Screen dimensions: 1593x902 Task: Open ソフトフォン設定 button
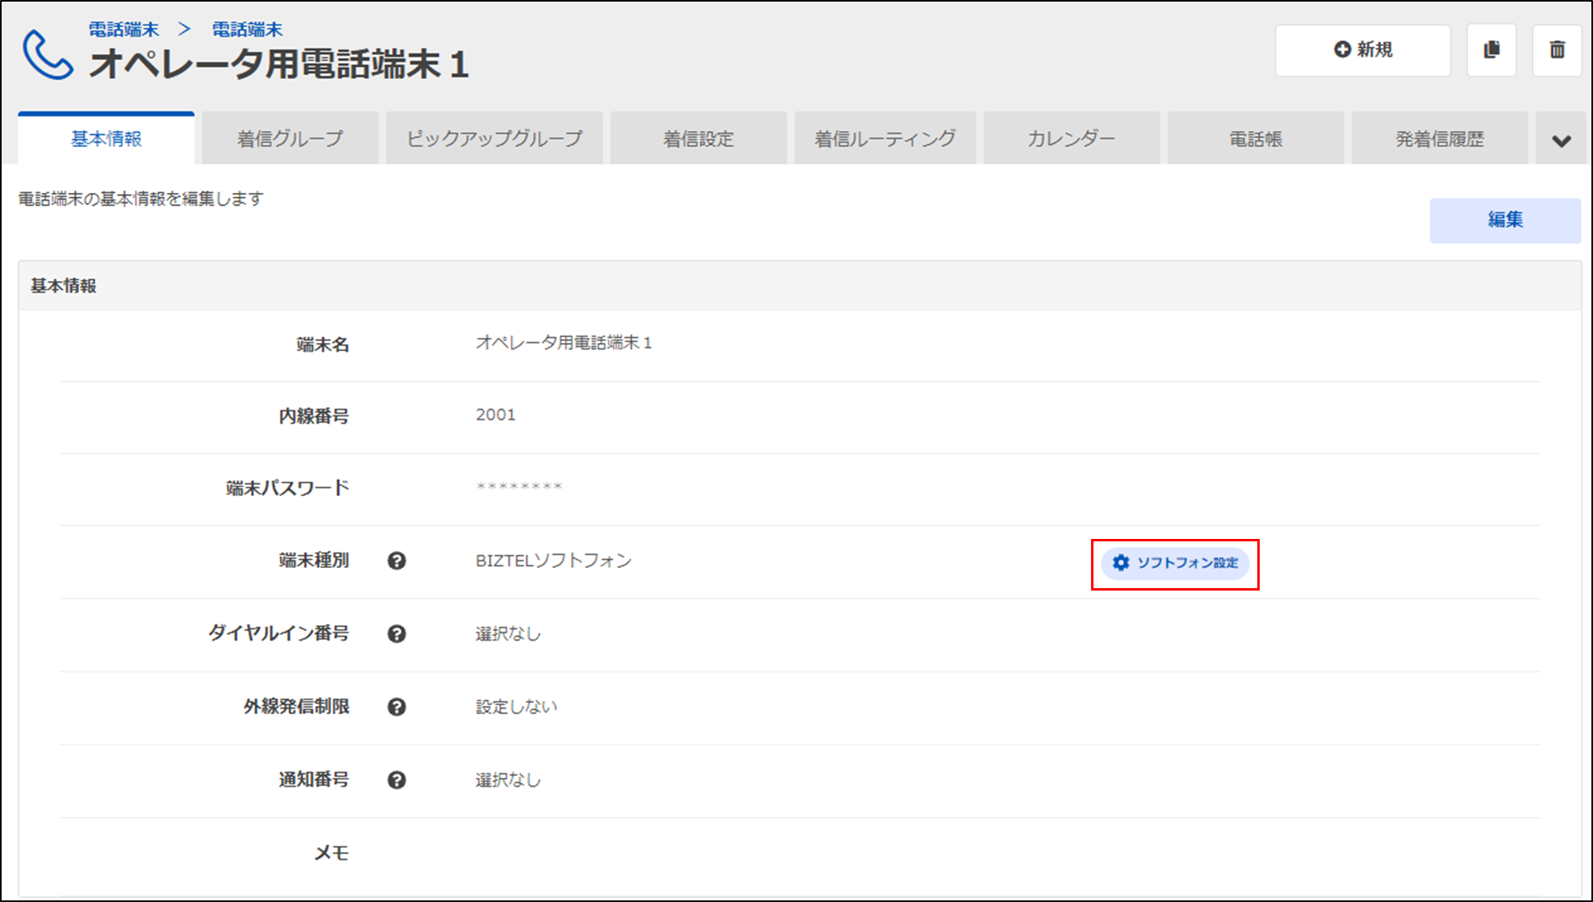pyautogui.click(x=1175, y=563)
